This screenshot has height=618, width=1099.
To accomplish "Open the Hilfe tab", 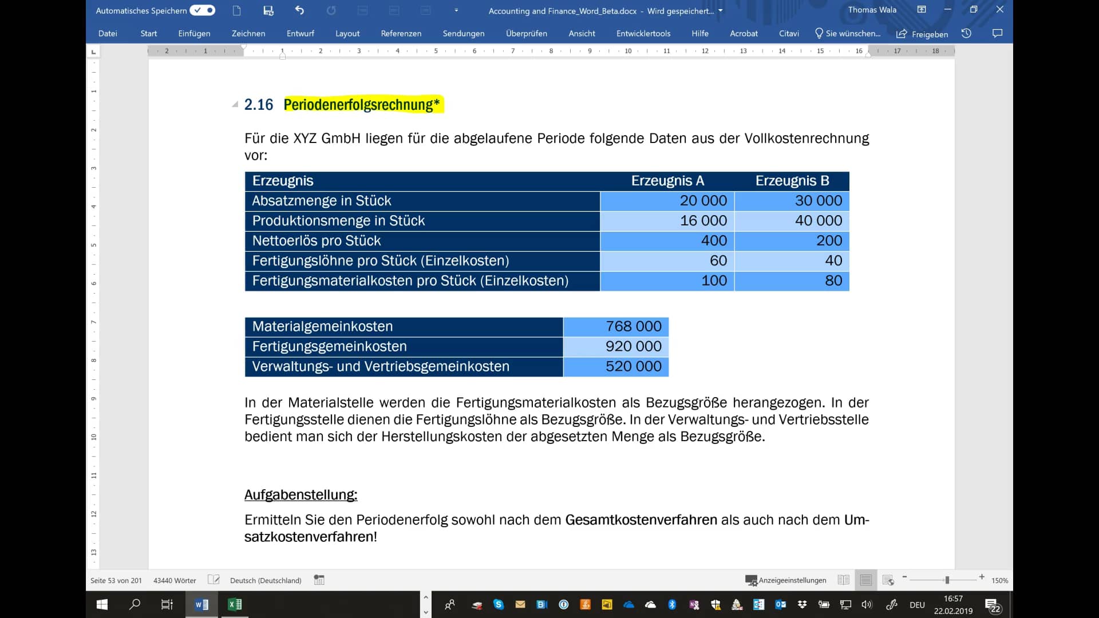I will pos(700,33).
